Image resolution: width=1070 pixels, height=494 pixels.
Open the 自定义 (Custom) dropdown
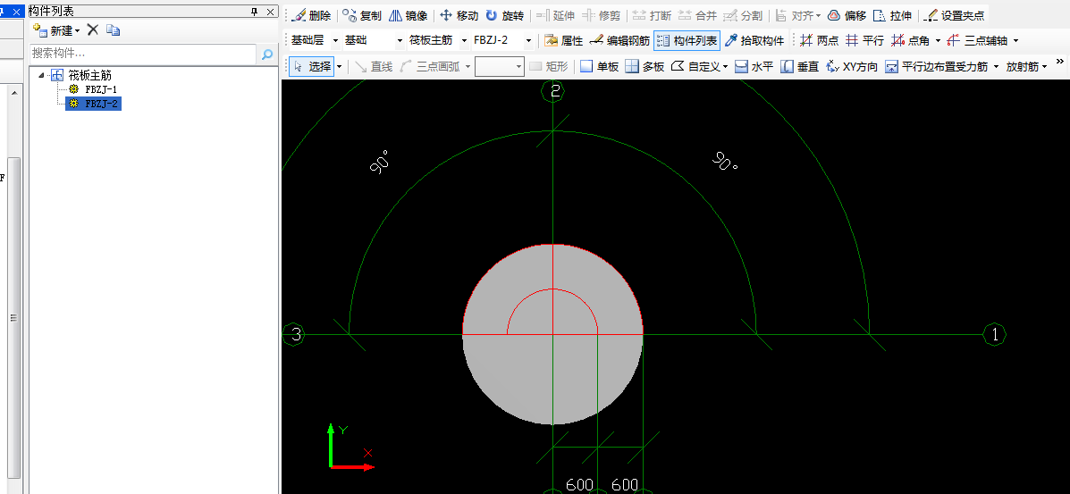pos(699,67)
